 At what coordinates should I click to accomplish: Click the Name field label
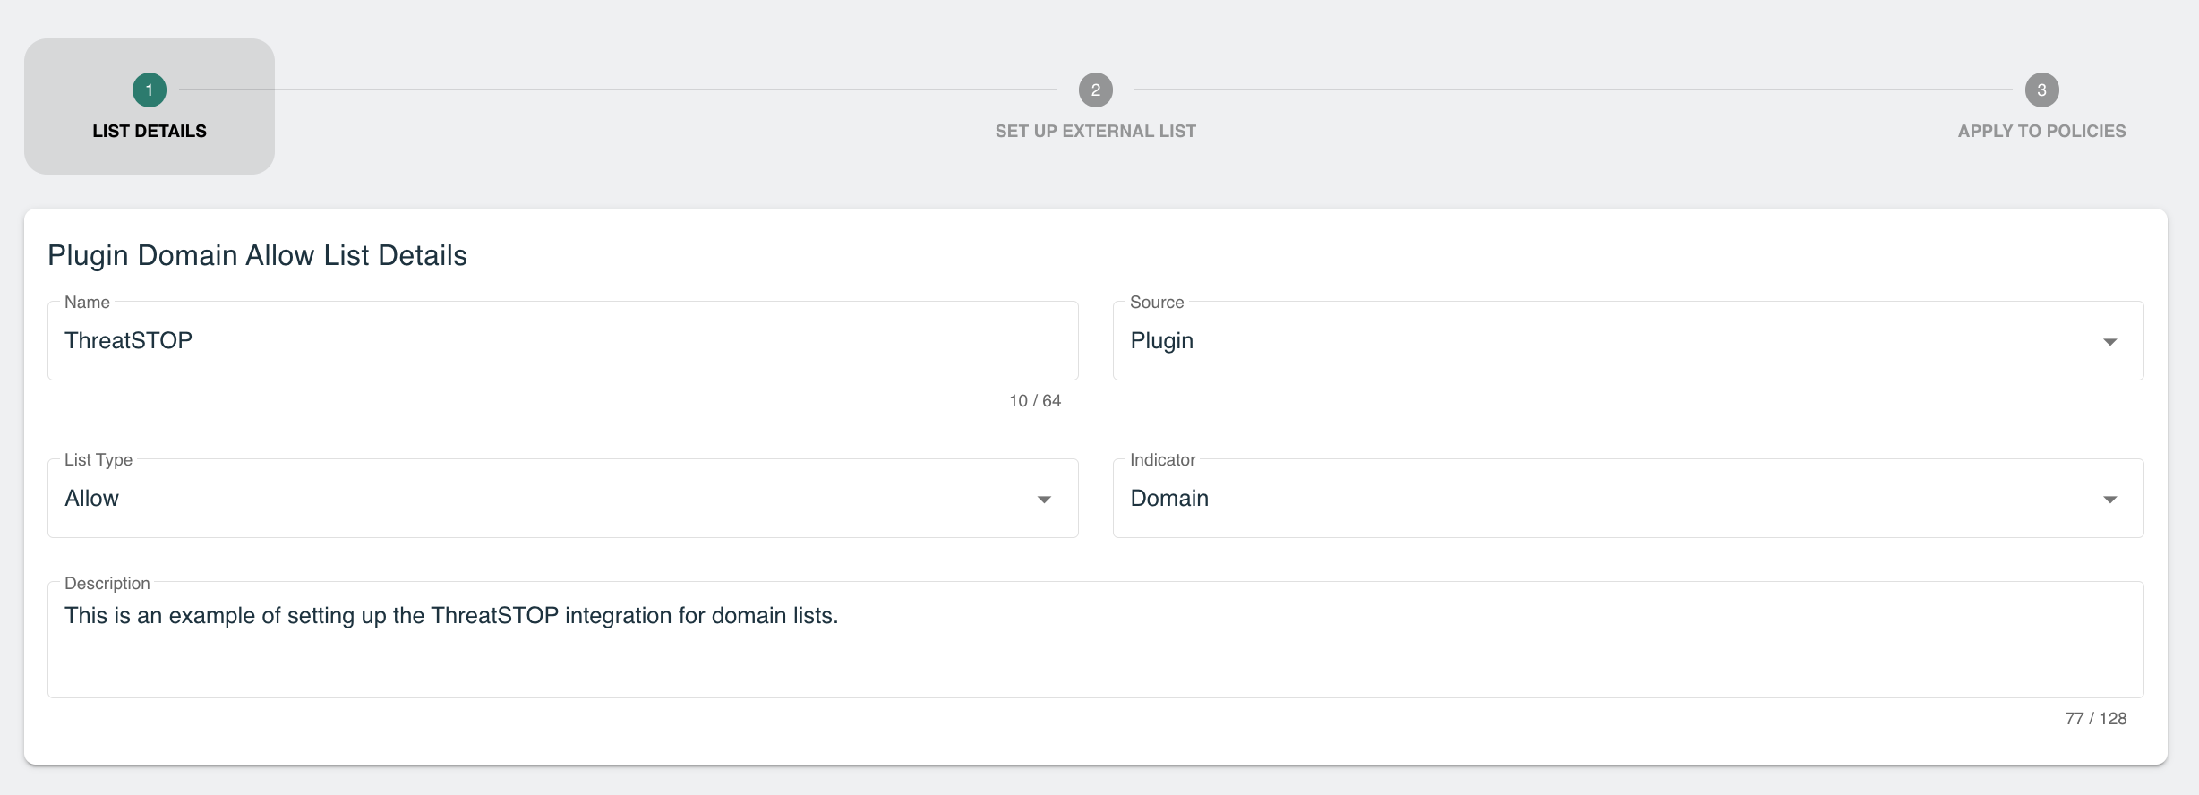click(87, 303)
